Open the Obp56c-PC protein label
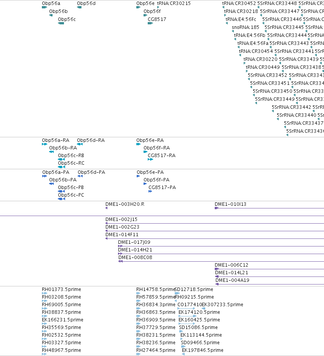The width and height of the screenshot is (324, 356). [x=71, y=195]
